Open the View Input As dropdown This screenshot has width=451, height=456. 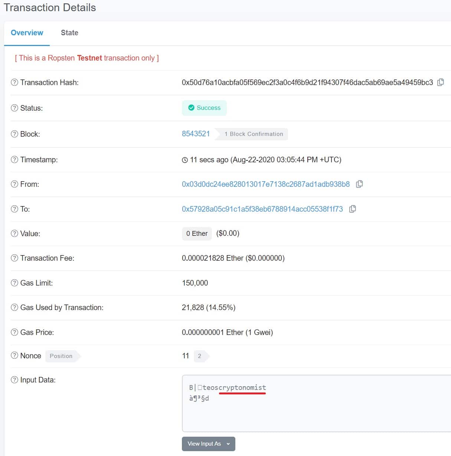tap(208, 444)
